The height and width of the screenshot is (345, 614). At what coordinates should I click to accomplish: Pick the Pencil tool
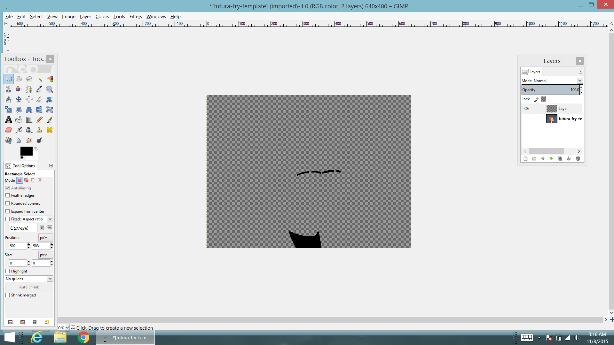[x=39, y=120]
